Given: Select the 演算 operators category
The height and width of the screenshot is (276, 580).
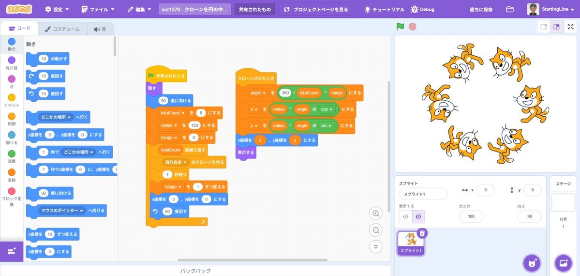Looking at the screenshot, I should (x=12, y=156).
